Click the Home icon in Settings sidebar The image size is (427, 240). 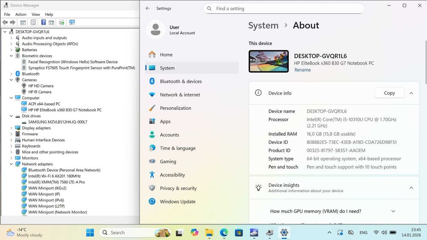coord(152,55)
